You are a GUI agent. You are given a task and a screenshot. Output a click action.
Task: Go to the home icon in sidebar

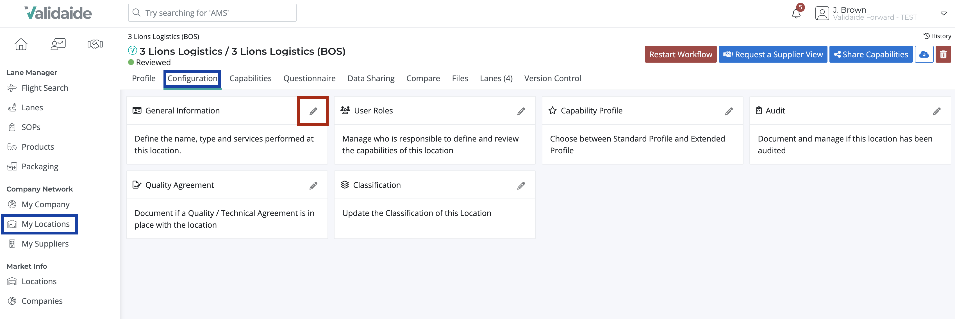pos(21,44)
